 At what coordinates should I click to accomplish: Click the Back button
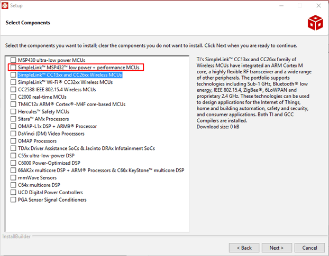coord(244,248)
